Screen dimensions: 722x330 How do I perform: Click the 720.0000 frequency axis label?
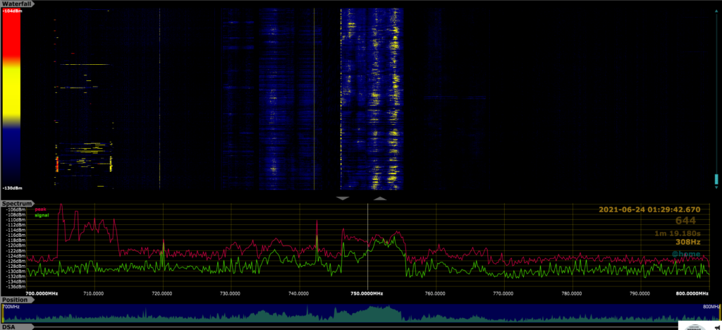(x=163, y=293)
